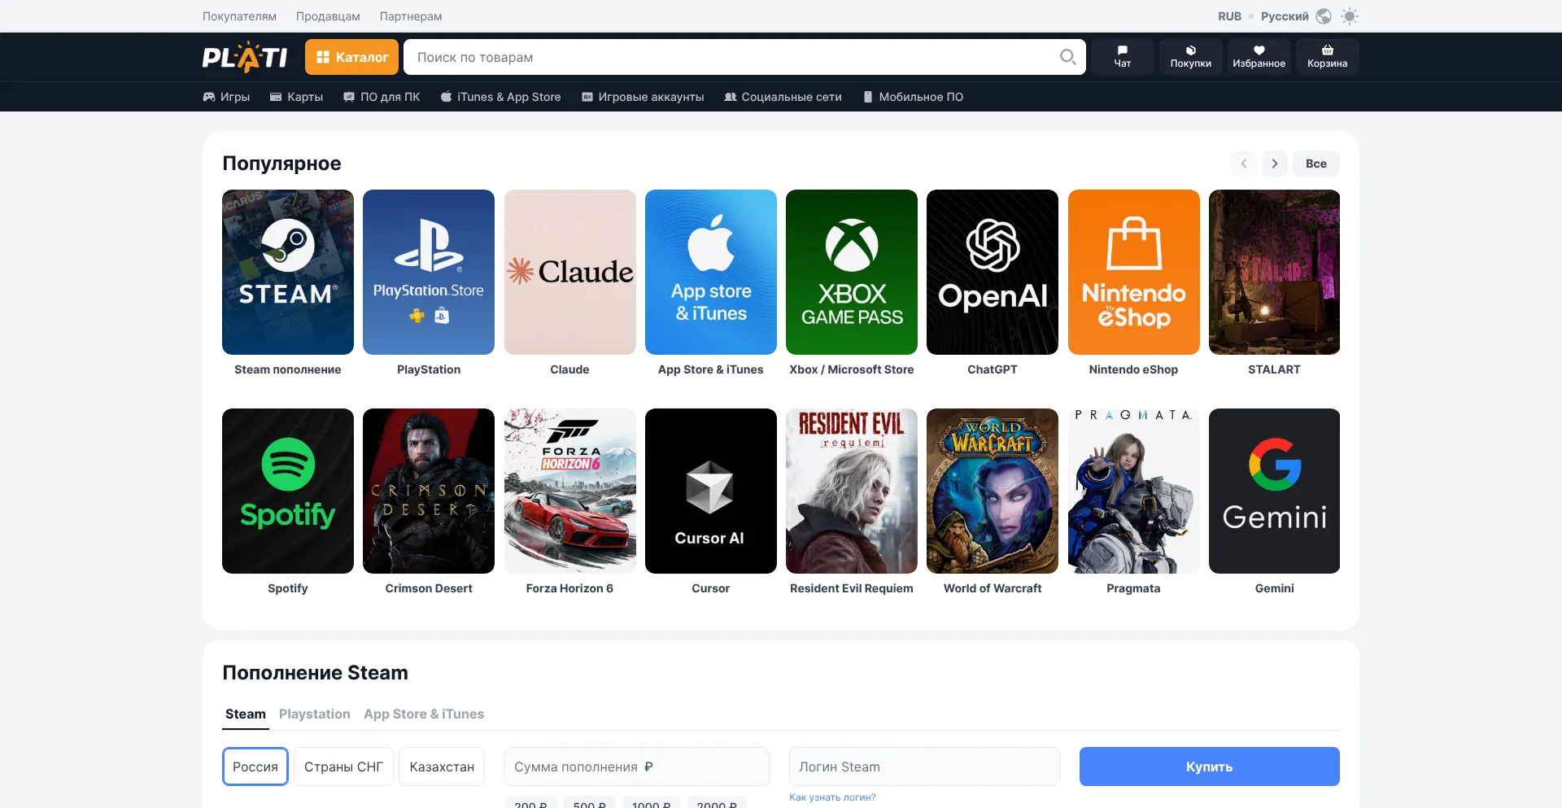Open Steam пополнение tile
Viewport: 1562px width, 808px height.
(x=288, y=272)
